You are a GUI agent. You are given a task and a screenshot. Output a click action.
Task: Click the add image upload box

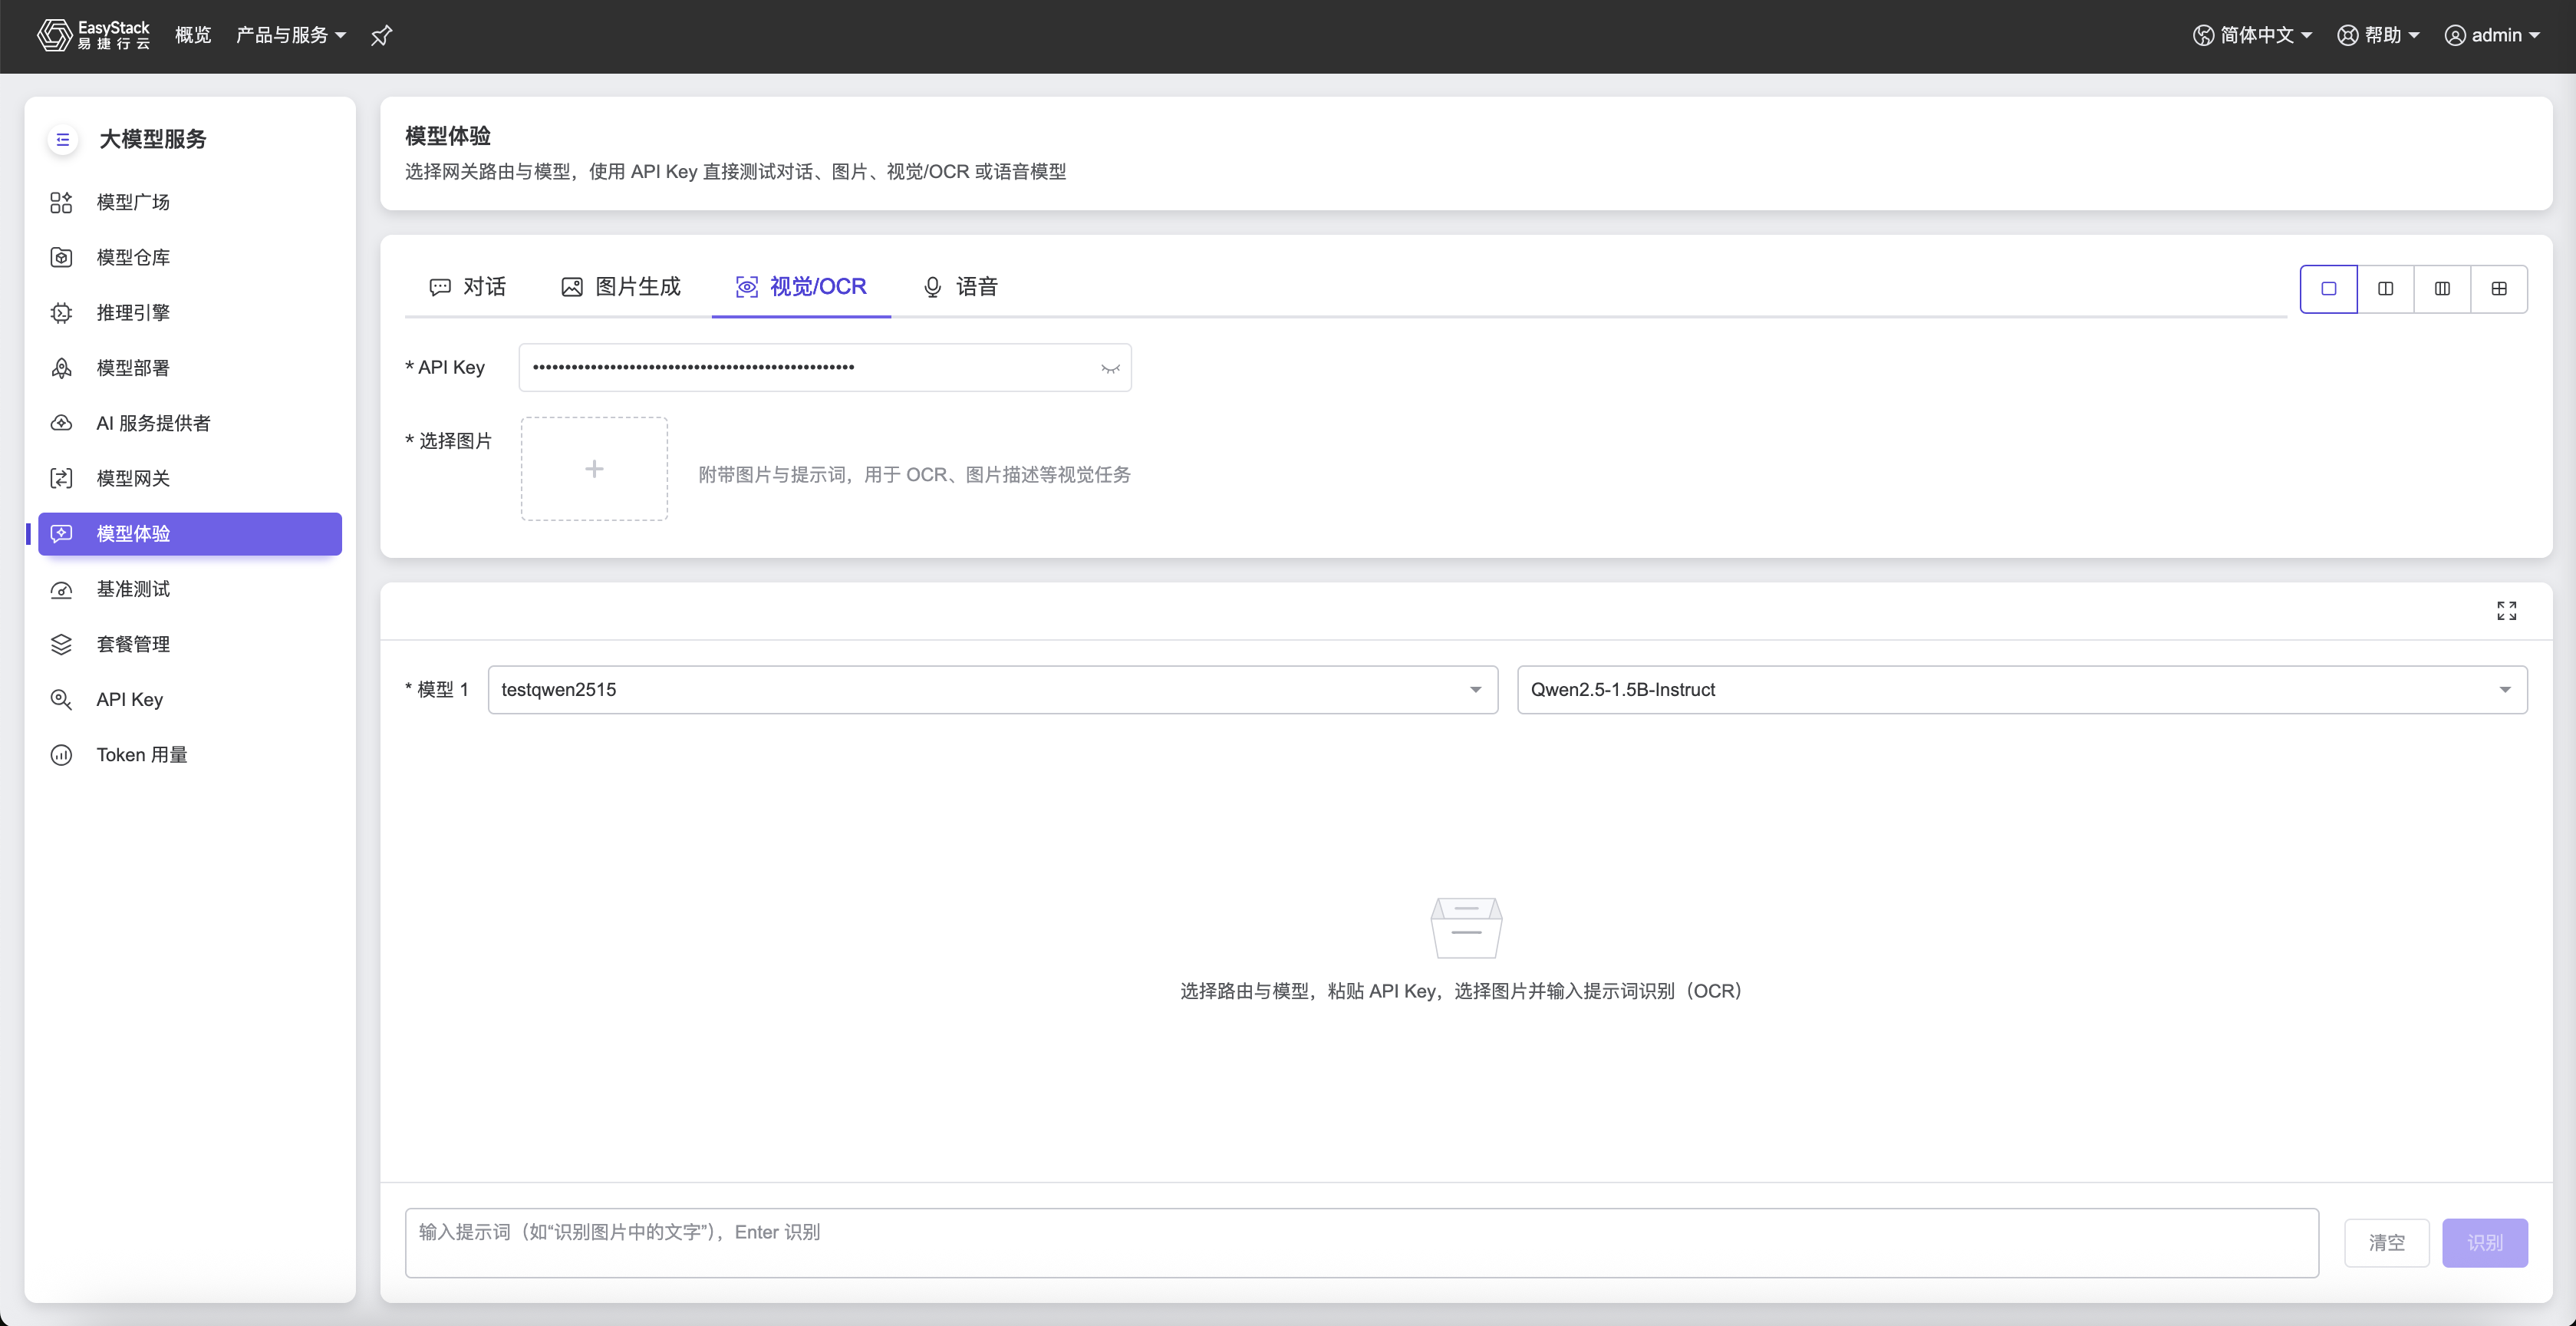tap(594, 469)
